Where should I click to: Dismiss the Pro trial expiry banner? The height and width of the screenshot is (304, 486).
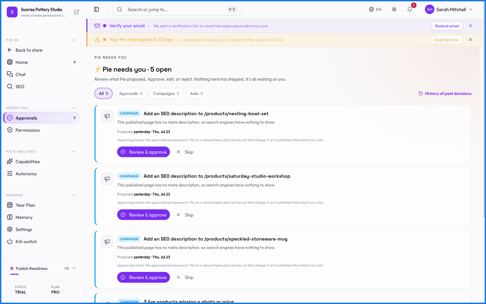coord(470,40)
